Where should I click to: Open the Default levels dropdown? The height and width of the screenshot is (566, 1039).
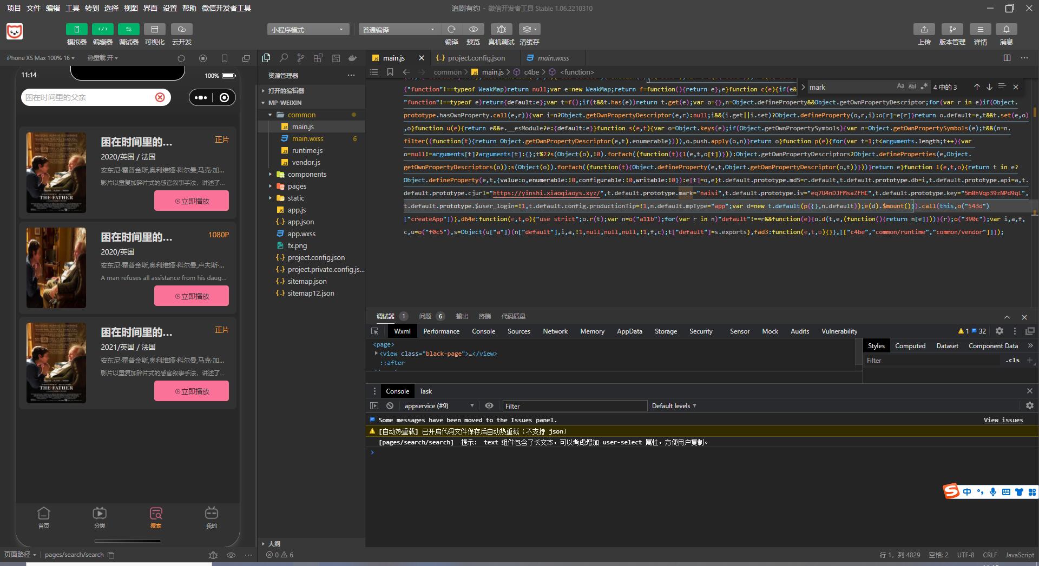[x=674, y=406]
